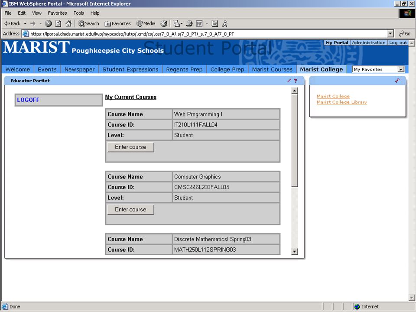Open the Favorites menu

tap(57, 13)
